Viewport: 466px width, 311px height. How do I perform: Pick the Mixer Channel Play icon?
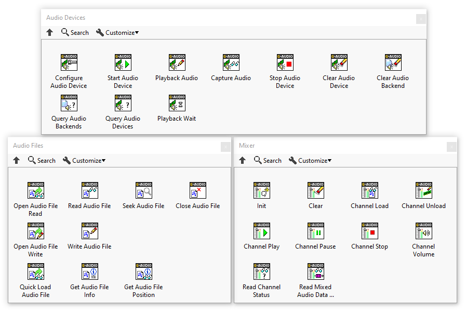point(261,231)
